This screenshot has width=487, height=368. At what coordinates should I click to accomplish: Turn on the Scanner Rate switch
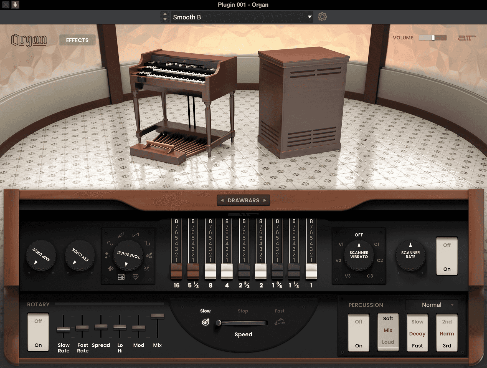coord(447,268)
